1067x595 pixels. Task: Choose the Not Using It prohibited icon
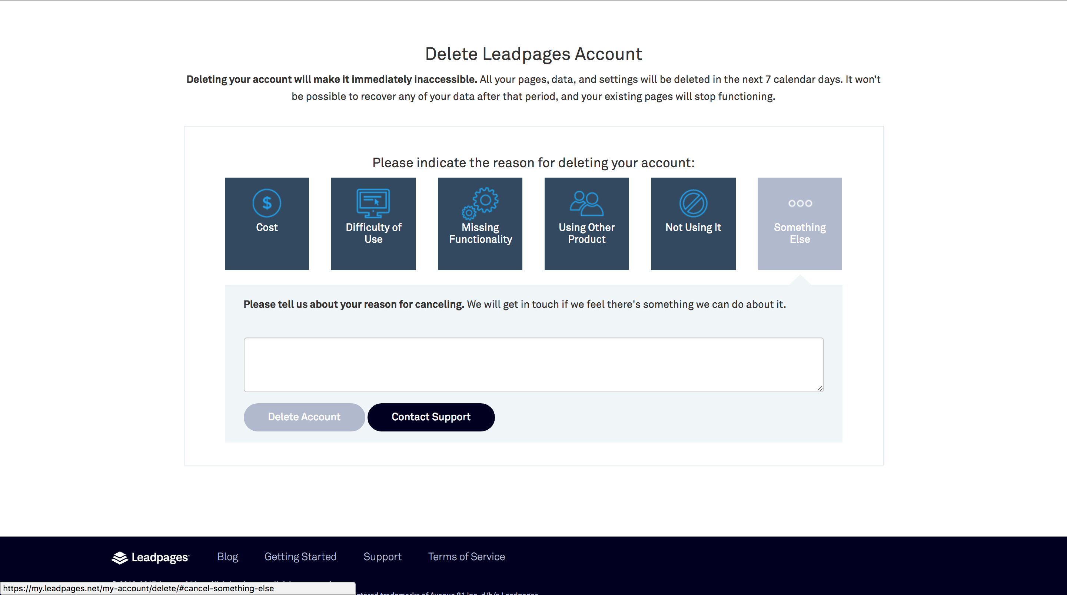[x=694, y=203]
